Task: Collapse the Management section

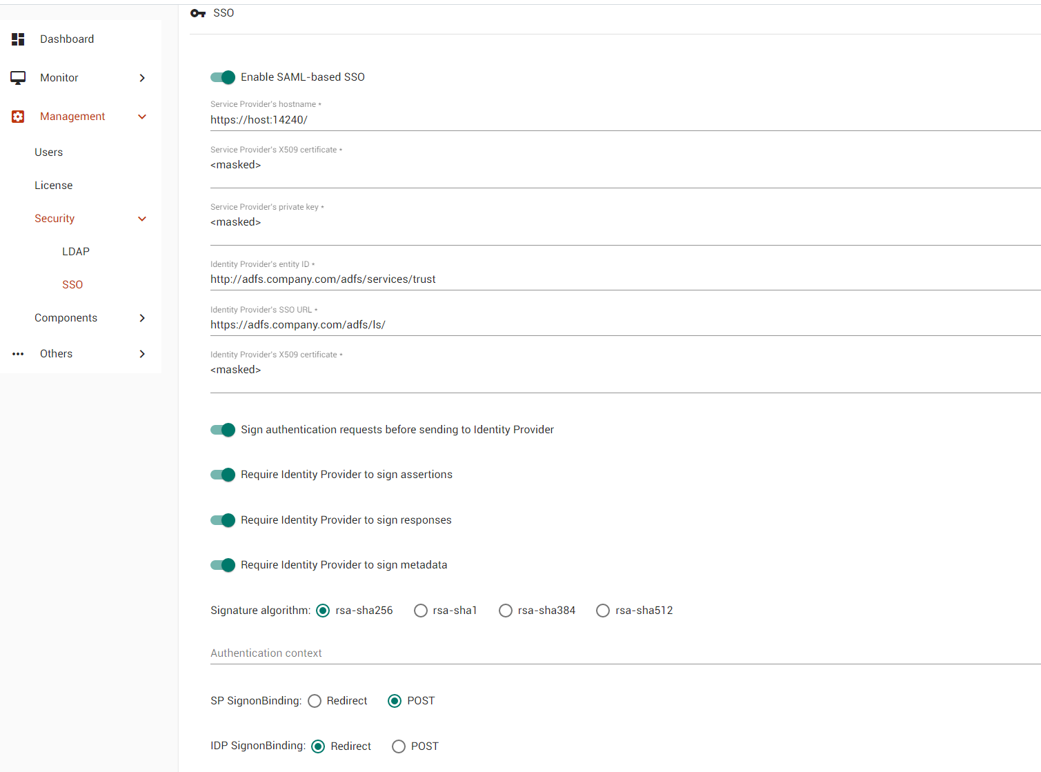Action: (141, 116)
